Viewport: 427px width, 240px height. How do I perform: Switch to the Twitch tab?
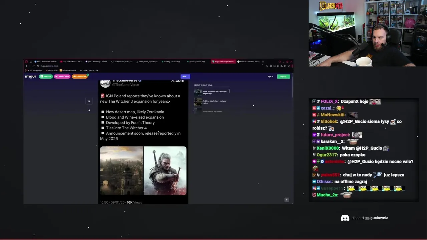pos(97,62)
